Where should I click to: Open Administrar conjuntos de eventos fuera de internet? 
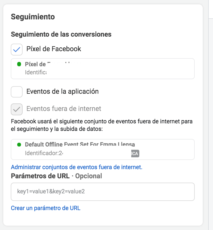click(x=77, y=167)
